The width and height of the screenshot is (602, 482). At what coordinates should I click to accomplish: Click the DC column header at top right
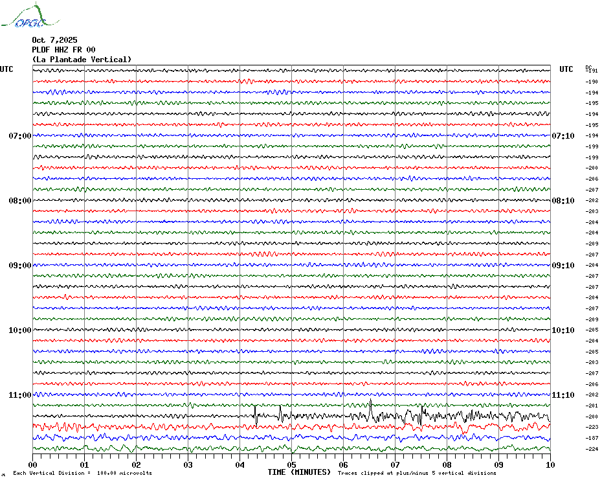point(588,67)
